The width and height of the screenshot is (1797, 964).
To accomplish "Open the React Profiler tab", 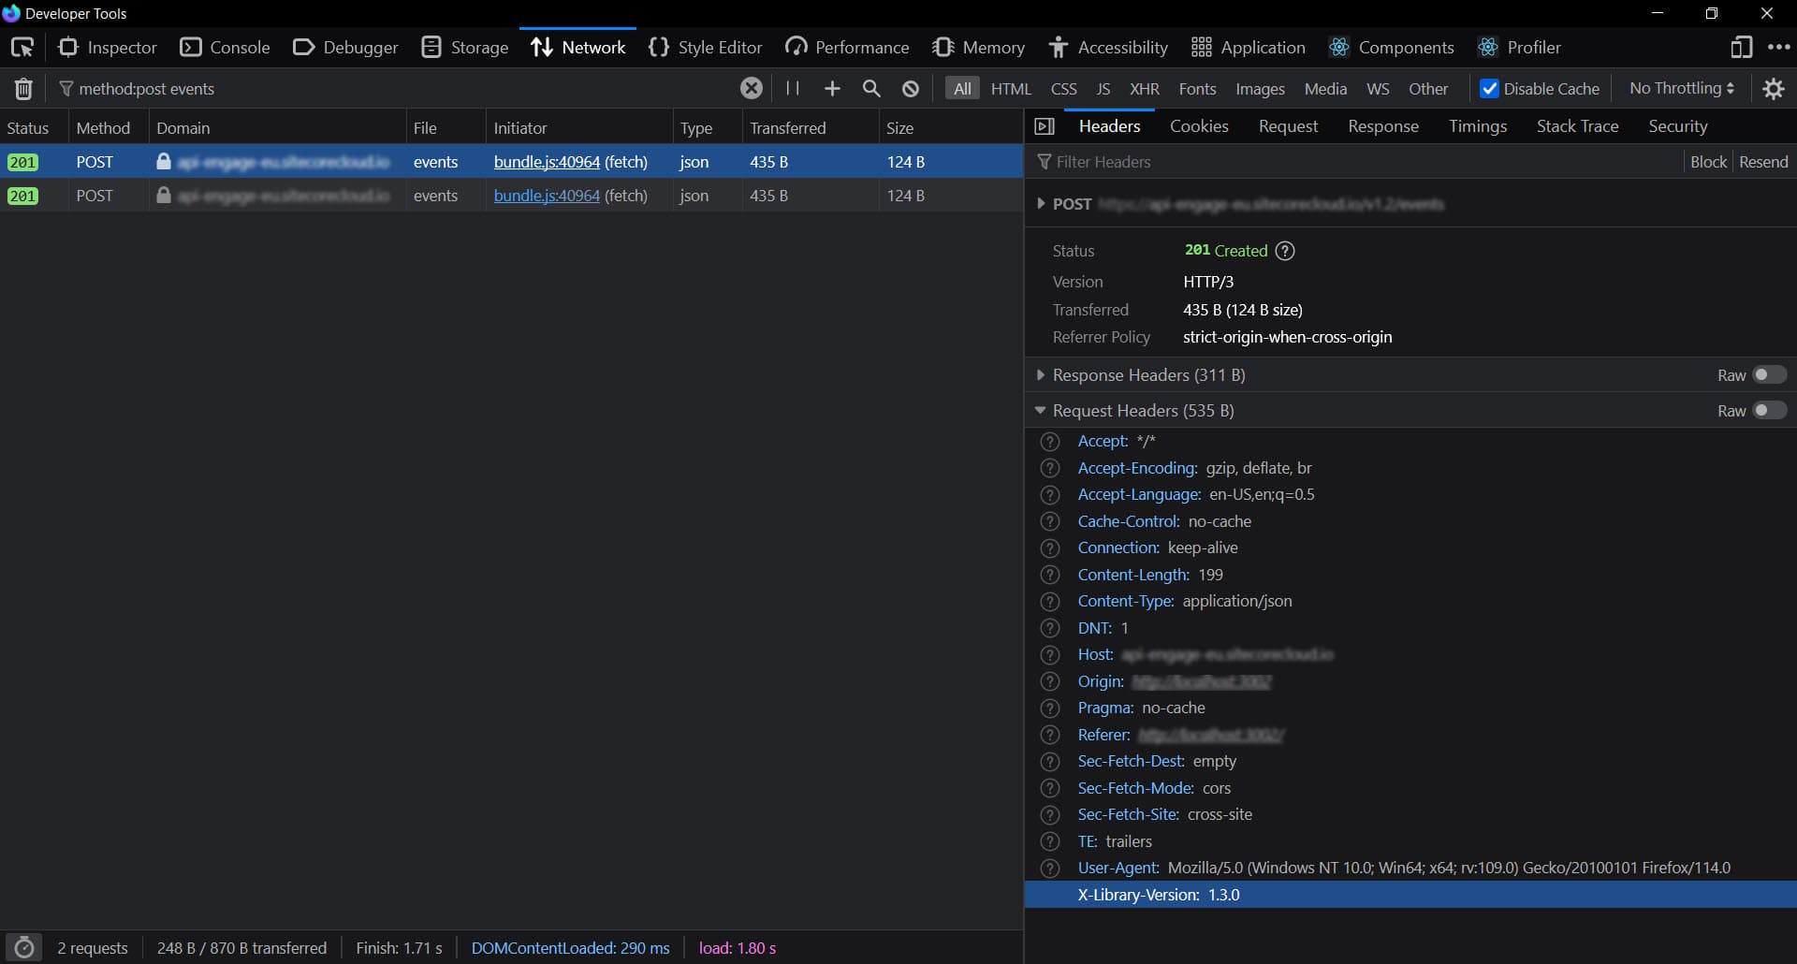I will click(1519, 47).
